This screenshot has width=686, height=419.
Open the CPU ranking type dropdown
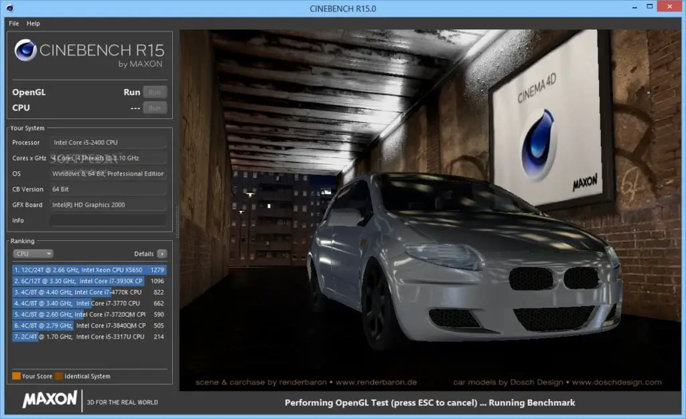(33, 254)
